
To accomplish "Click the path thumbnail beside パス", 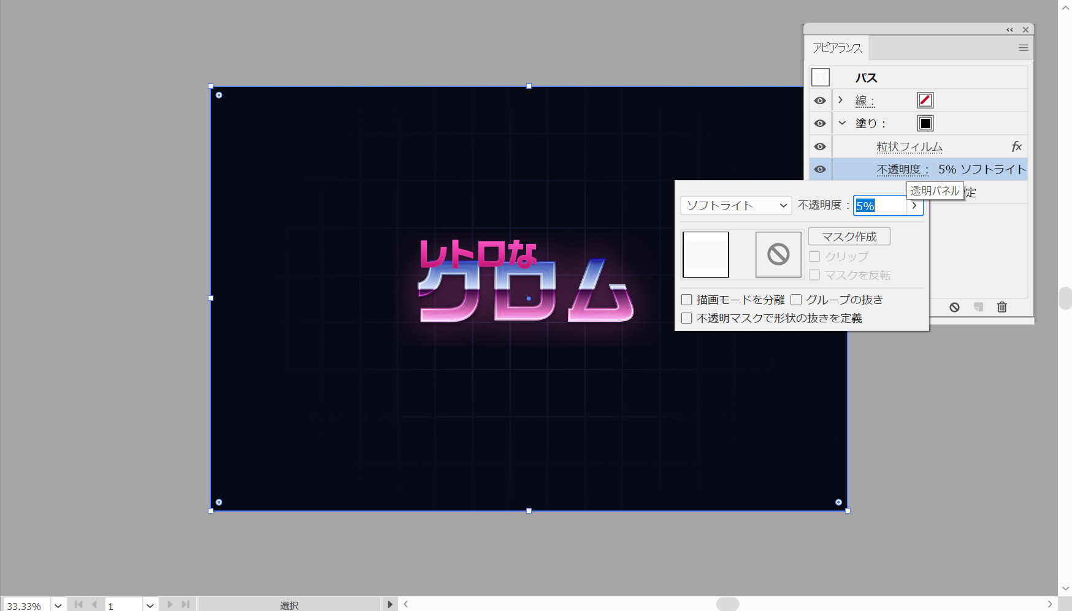I will [x=820, y=77].
